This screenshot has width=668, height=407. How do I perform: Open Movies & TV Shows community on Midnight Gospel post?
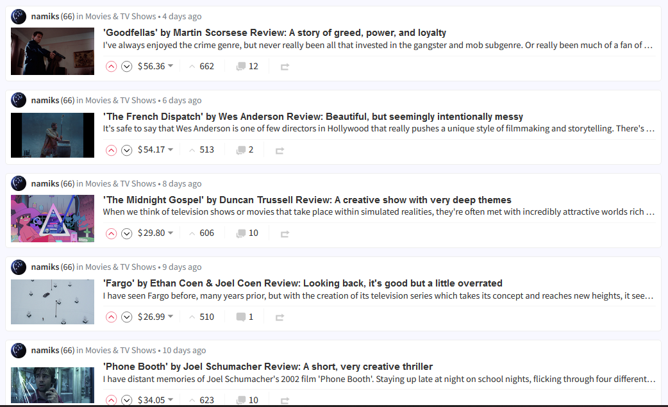(121, 184)
